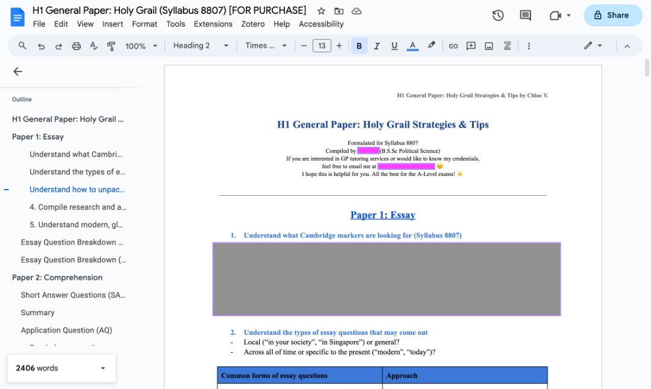Viewport: 651px width, 389px height.
Task: Click the insert link icon
Action: click(453, 46)
